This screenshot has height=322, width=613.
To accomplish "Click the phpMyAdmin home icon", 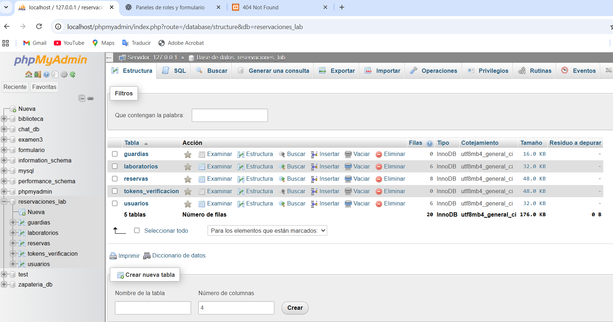I will click(29, 74).
